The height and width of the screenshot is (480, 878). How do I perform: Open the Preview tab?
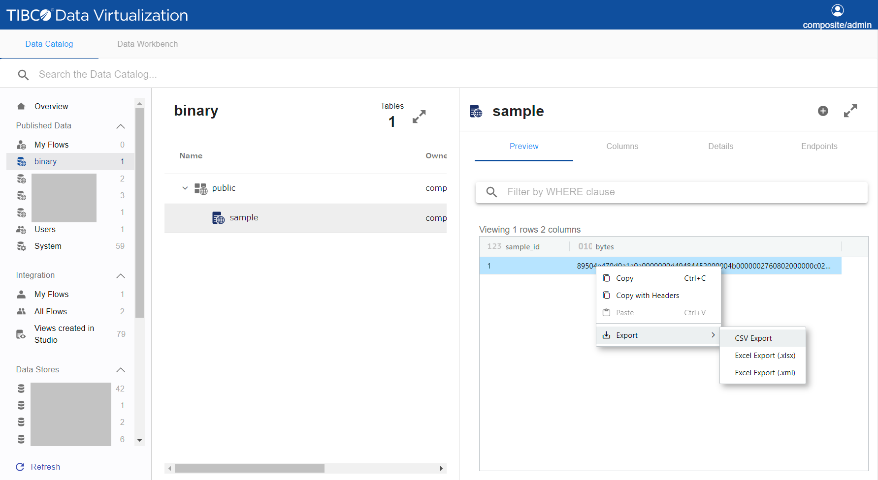(x=524, y=146)
